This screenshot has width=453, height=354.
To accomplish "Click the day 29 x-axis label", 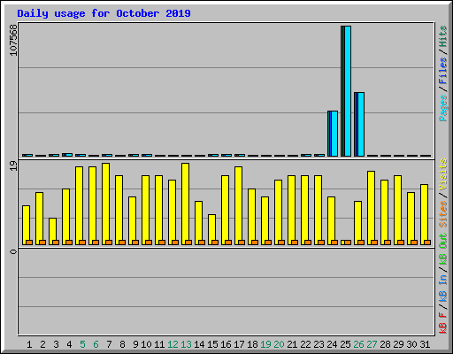I will point(398,344).
